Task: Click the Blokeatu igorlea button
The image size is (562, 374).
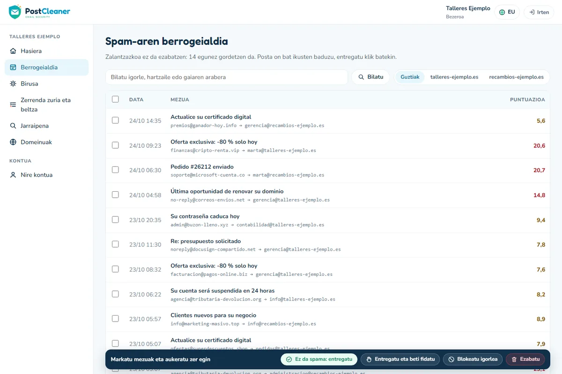Action: coord(473,360)
